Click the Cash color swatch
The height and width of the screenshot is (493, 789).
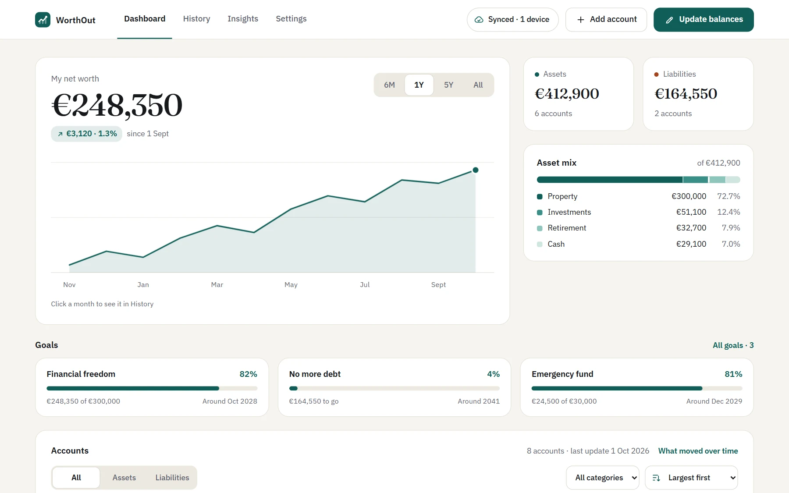pos(540,245)
